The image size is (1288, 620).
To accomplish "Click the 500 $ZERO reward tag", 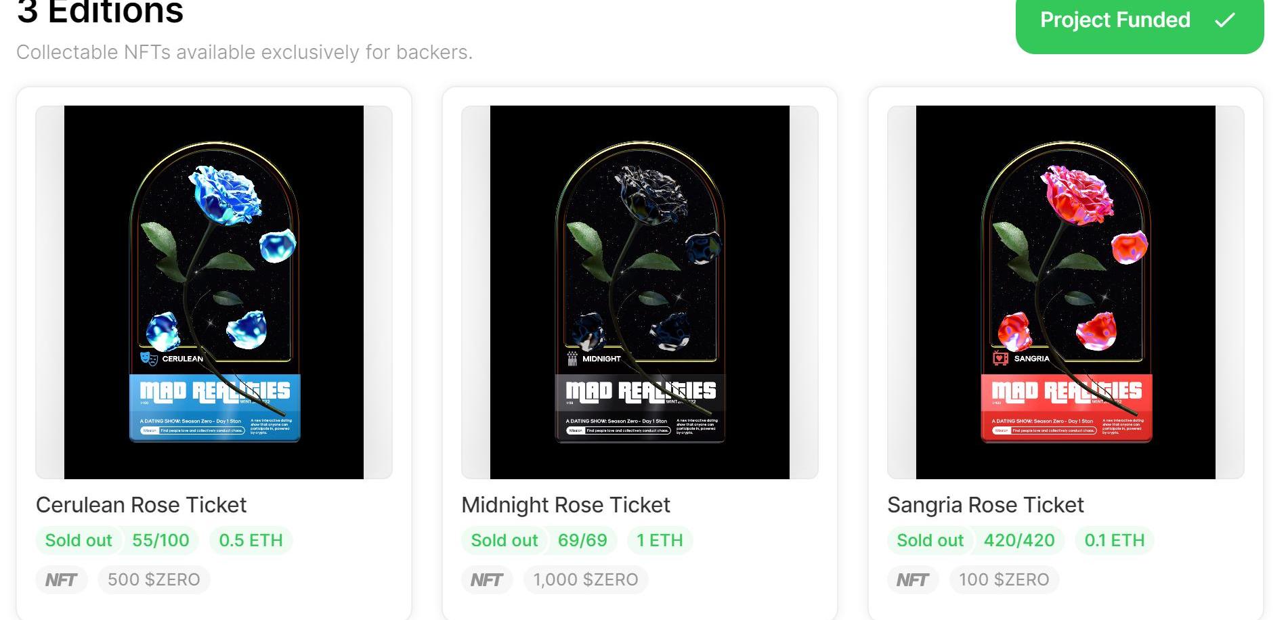I will click(154, 580).
